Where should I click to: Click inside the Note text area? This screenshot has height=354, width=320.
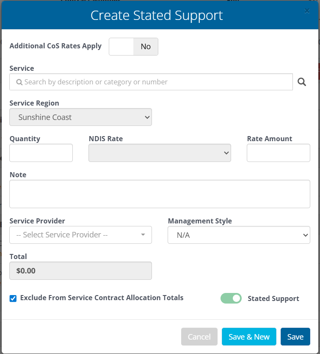click(x=160, y=194)
